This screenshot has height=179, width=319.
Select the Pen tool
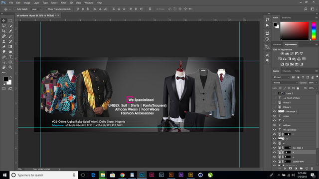click(x=3, y=57)
